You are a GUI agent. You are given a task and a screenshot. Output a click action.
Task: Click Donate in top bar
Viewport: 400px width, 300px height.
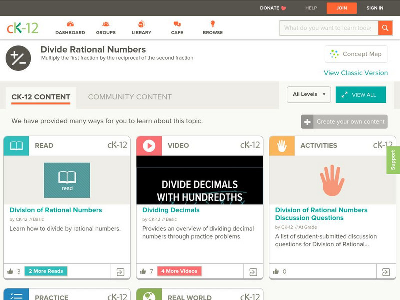click(x=273, y=8)
